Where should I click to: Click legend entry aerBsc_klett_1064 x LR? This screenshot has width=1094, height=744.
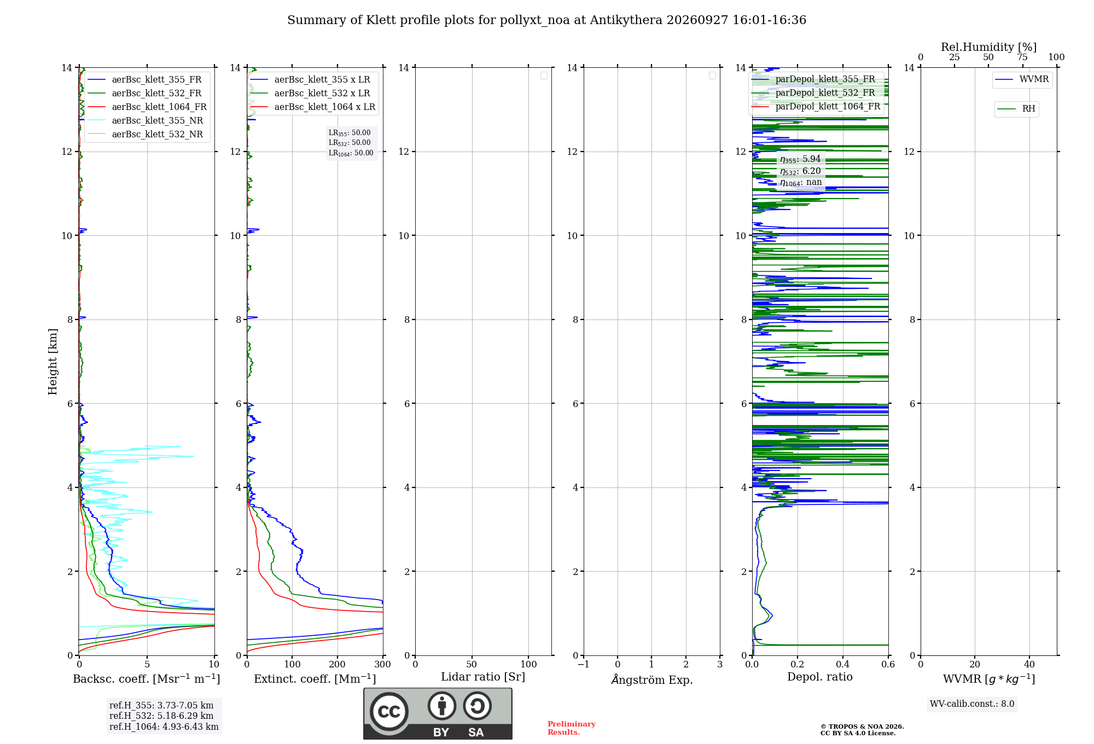[313, 107]
